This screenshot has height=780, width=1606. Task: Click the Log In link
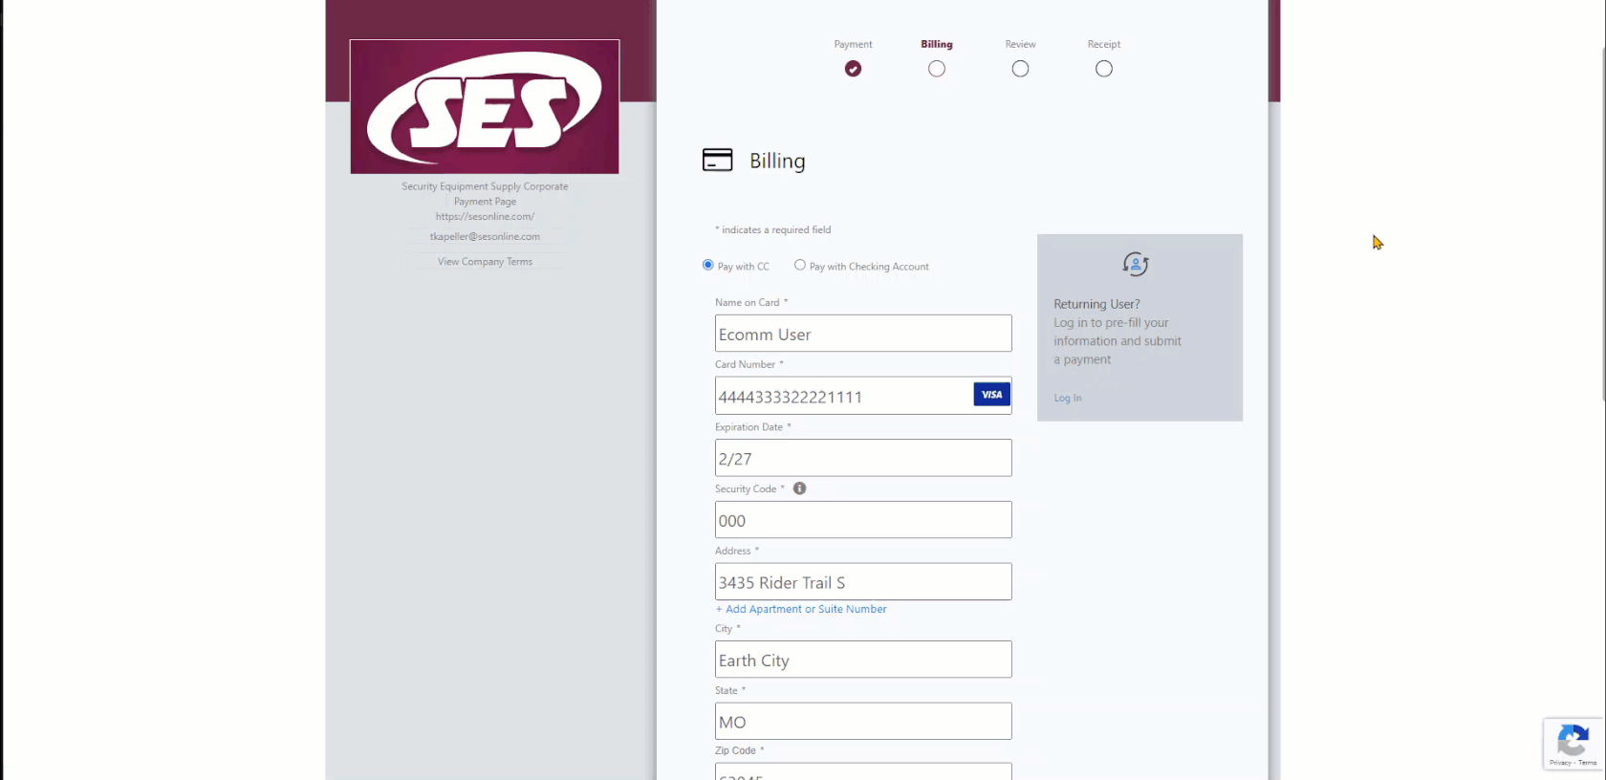point(1068,398)
